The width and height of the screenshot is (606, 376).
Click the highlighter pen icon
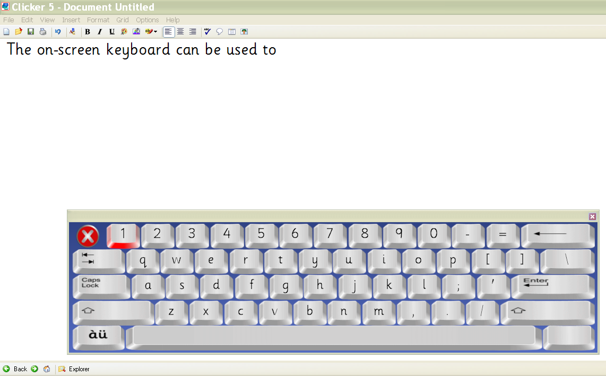tap(149, 32)
